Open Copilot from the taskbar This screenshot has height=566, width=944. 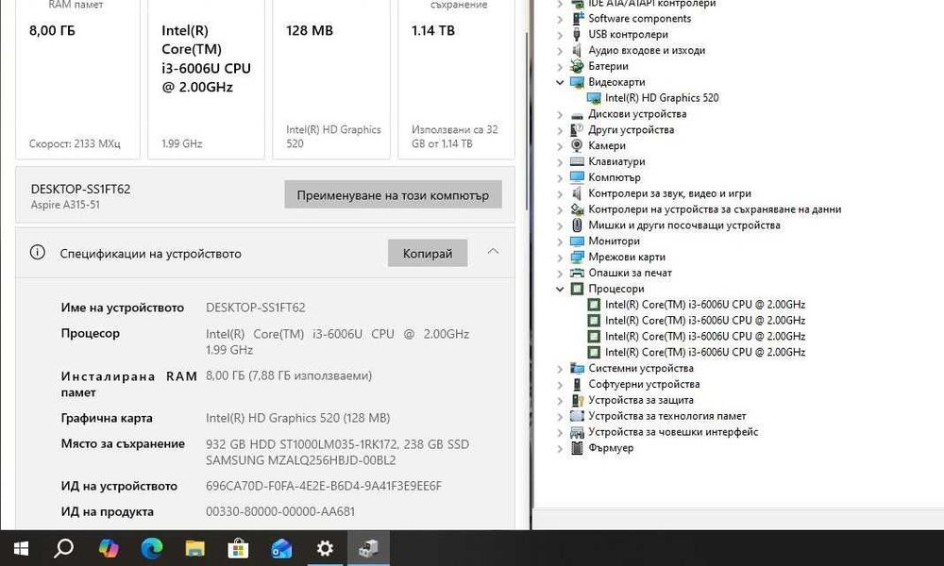[x=109, y=548]
